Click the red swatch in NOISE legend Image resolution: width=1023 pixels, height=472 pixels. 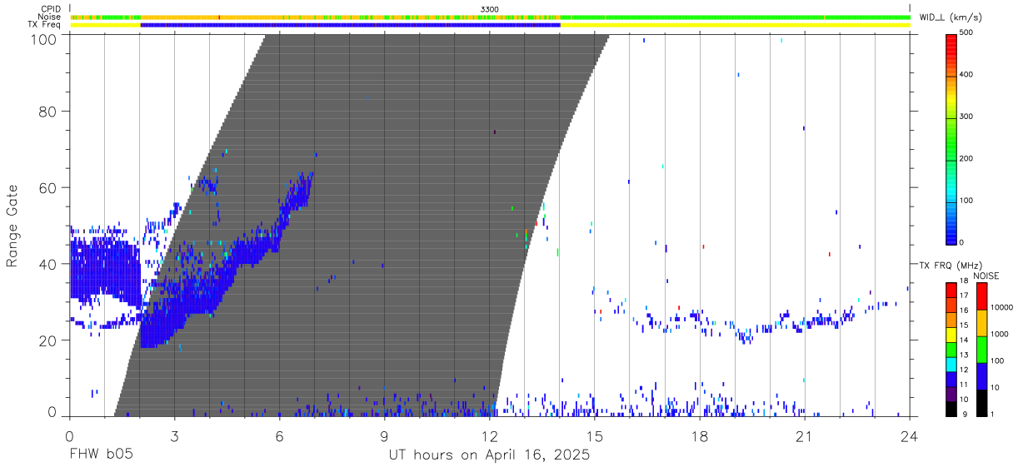(982, 296)
